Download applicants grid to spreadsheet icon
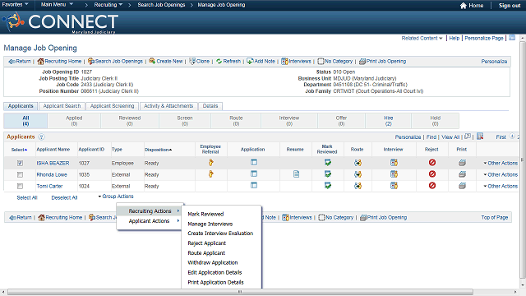Viewport: 526px width, 296px height. 480,136
